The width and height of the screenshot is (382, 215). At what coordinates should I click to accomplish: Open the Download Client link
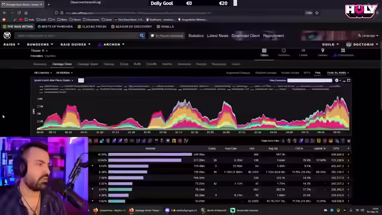coord(245,36)
